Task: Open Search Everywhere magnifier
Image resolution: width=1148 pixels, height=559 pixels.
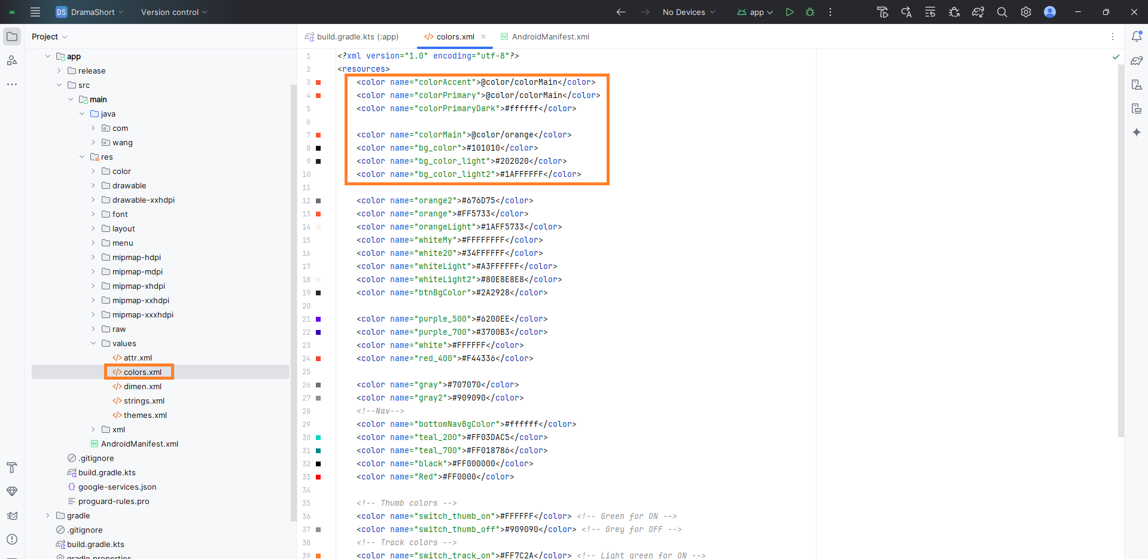Action: click(x=1002, y=12)
